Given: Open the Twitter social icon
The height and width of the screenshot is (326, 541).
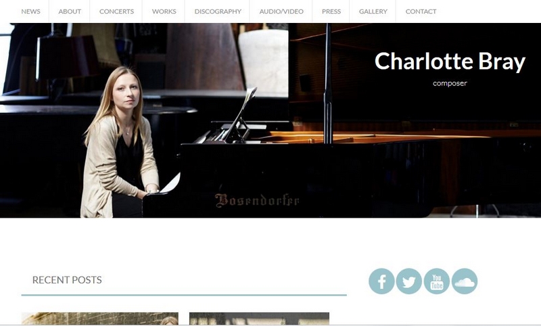Looking at the screenshot, I should coord(409,281).
